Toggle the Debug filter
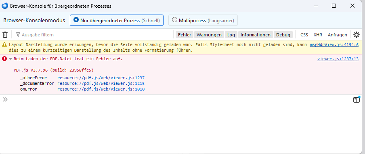This screenshot has width=365, height=154. click(x=283, y=35)
